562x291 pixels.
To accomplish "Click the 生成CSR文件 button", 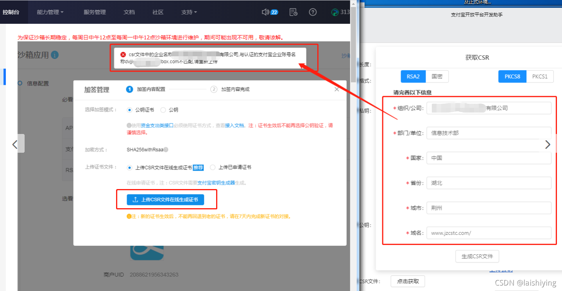I will 477,257.
